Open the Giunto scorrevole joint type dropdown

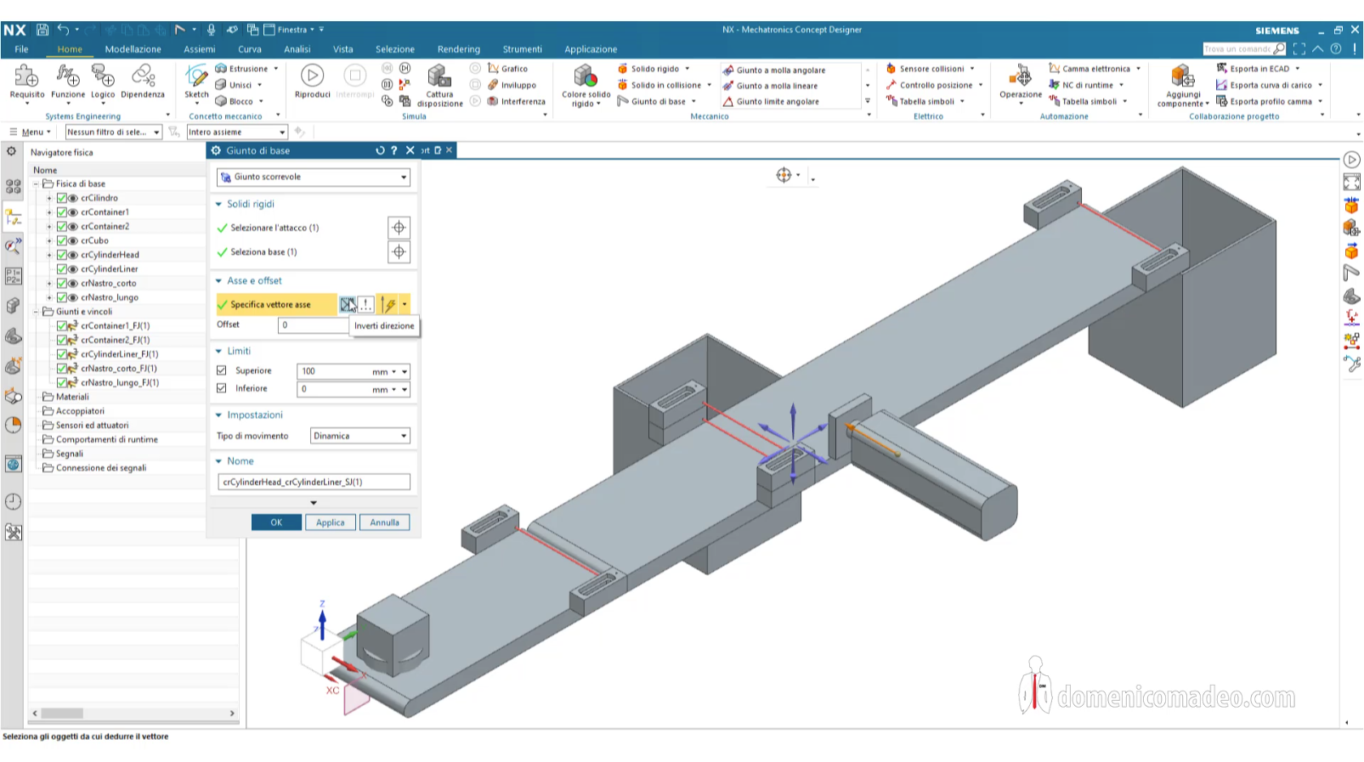tap(314, 177)
